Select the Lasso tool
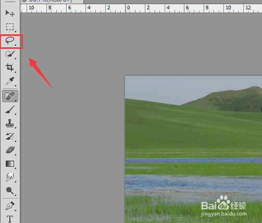Screen dimensions: 262x223 click(x=10, y=41)
